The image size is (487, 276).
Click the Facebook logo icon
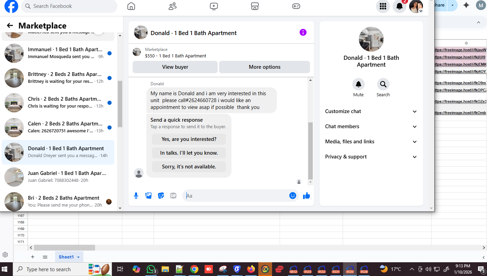click(11, 6)
